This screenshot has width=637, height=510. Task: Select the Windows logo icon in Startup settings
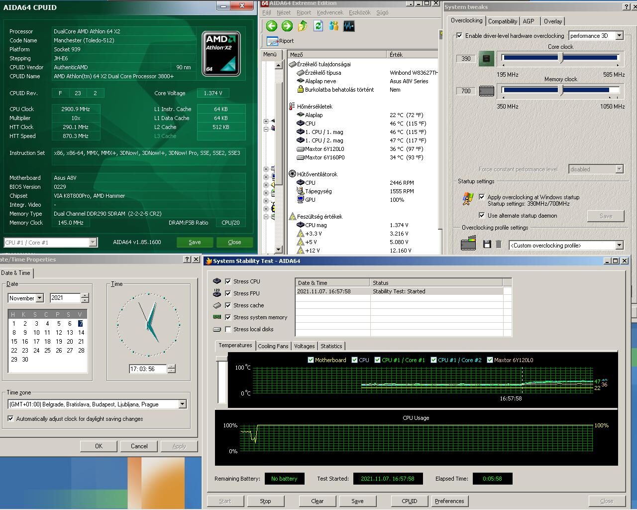pos(468,199)
